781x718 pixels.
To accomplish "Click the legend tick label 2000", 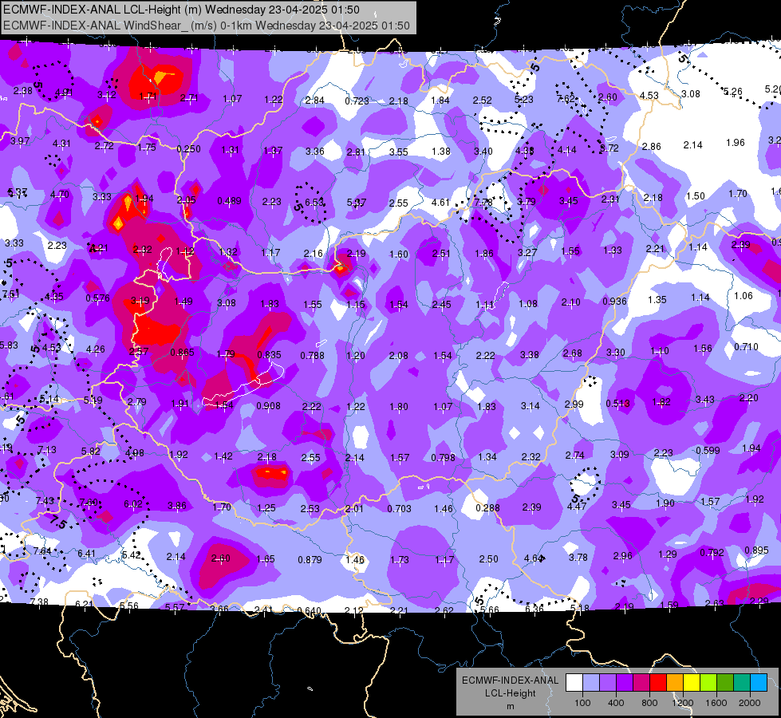I will pos(750,703).
